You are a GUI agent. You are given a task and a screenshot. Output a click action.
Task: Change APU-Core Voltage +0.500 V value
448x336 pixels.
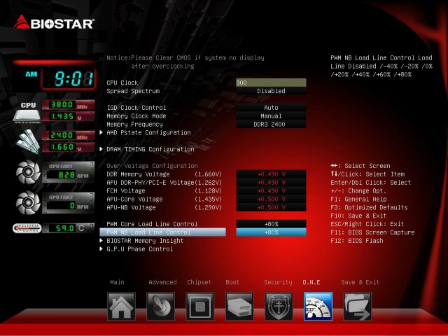coord(271,199)
